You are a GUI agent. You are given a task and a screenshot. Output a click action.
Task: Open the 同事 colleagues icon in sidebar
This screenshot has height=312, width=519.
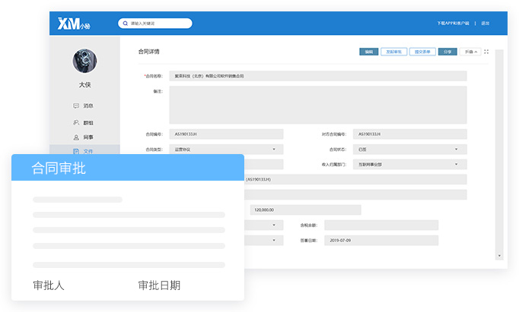click(x=76, y=137)
